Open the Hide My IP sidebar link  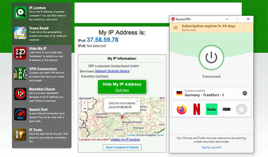click(38, 48)
